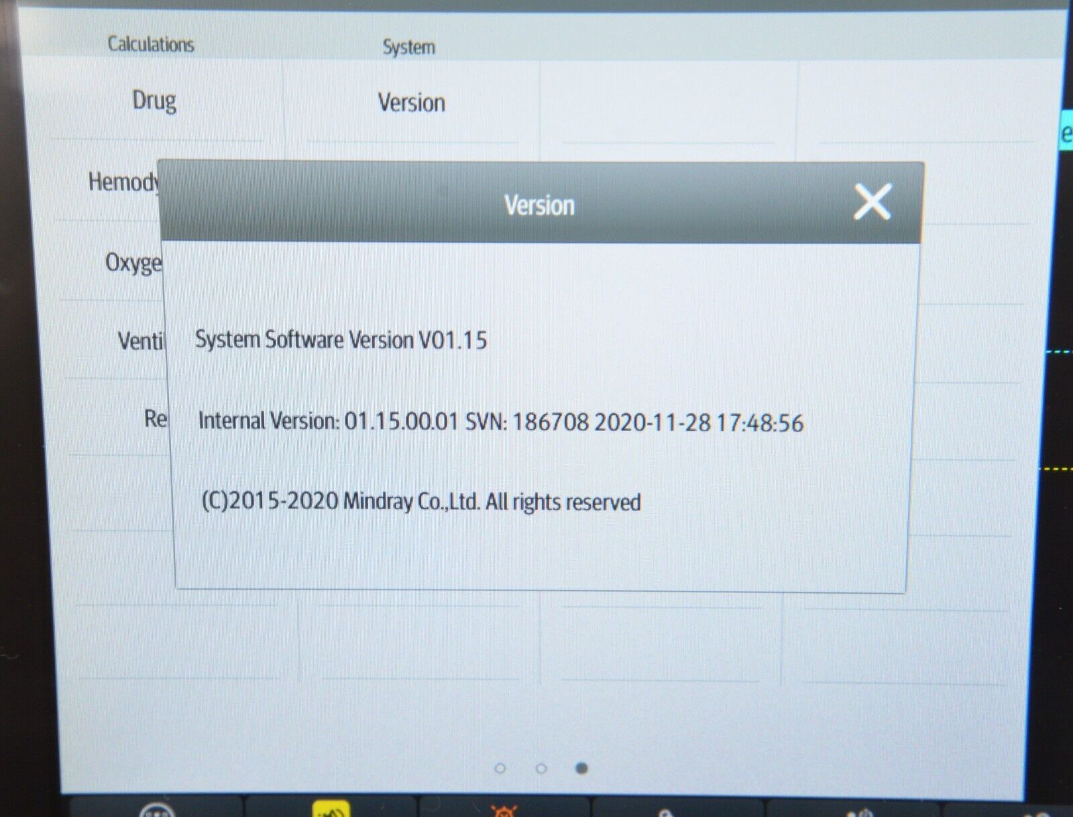Image resolution: width=1073 pixels, height=817 pixels.
Task: Select the first page indicator dot
Action: click(x=500, y=768)
